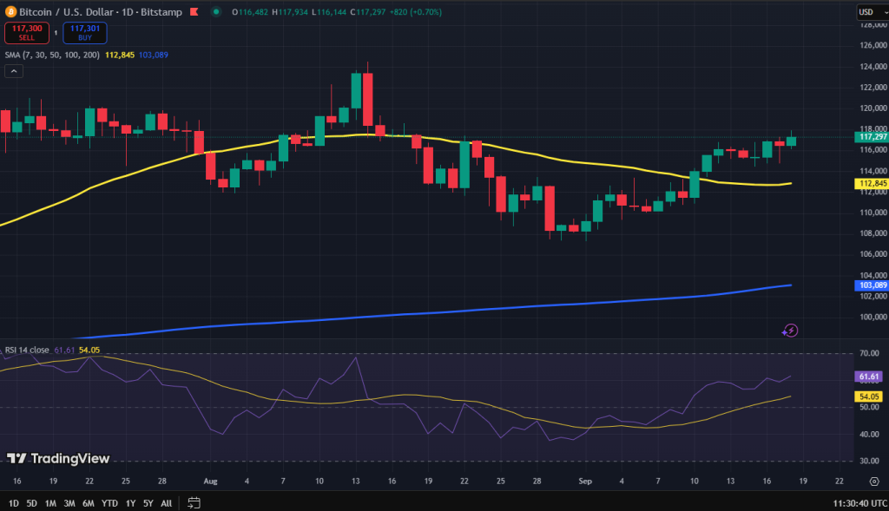The image size is (889, 511).
Task: Click the purple 61.61 RSI label
Action: coord(868,377)
